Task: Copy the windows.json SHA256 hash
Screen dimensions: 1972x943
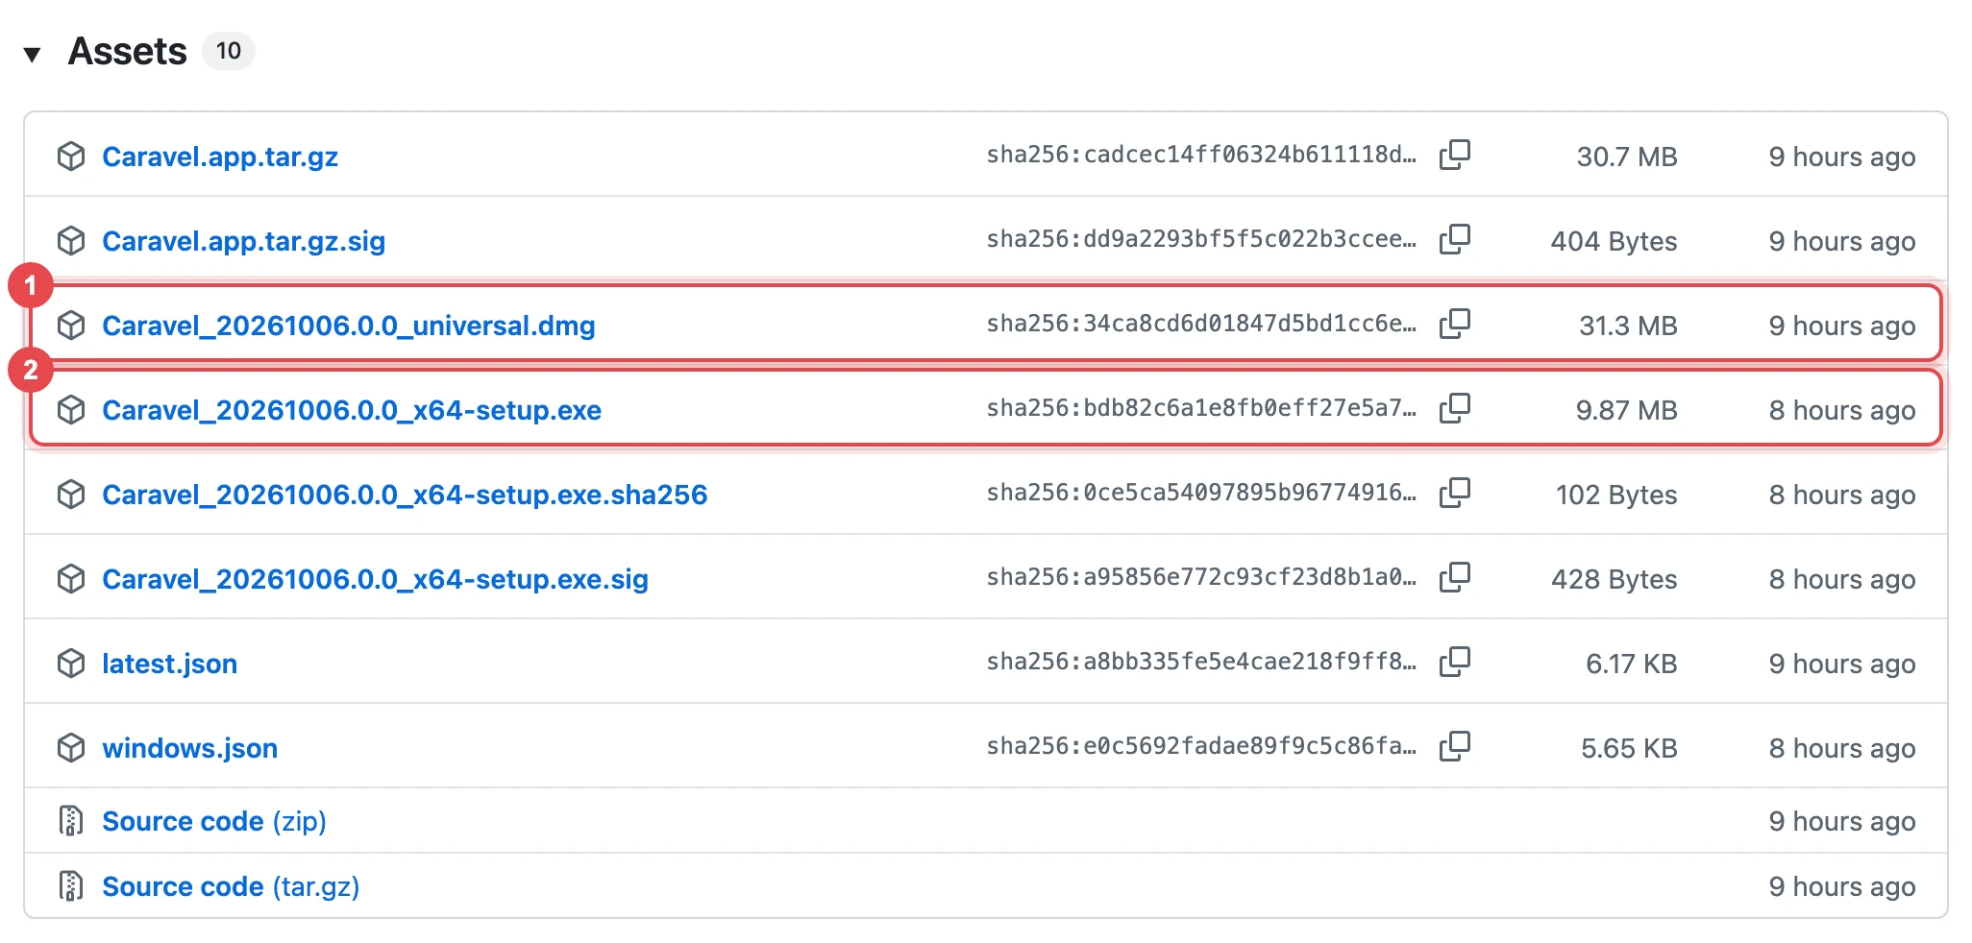Action: pos(1455,746)
